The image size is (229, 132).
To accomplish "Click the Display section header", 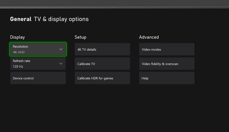I will pos(17,37).
